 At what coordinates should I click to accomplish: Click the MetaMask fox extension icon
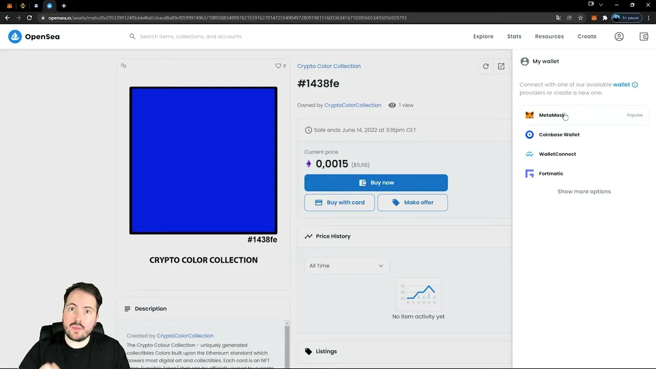[594, 17]
